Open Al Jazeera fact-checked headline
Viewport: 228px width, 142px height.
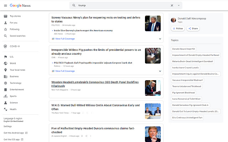[93, 130]
